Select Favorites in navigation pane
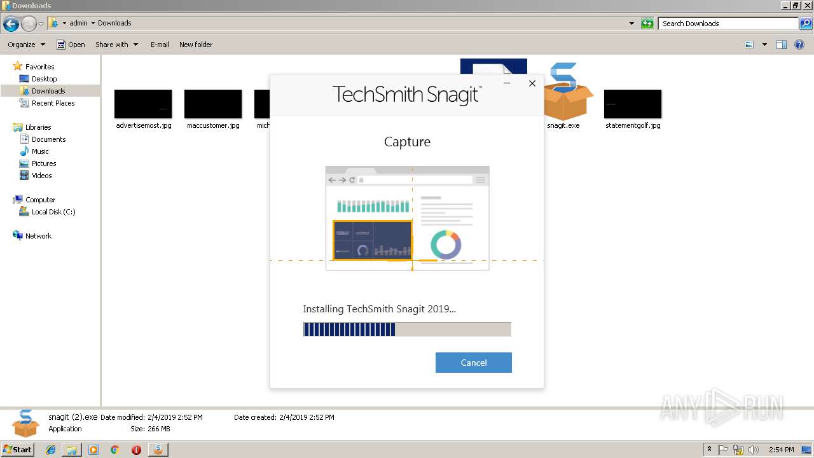814x458 pixels. pyautogui.click(x=39, y=67)
